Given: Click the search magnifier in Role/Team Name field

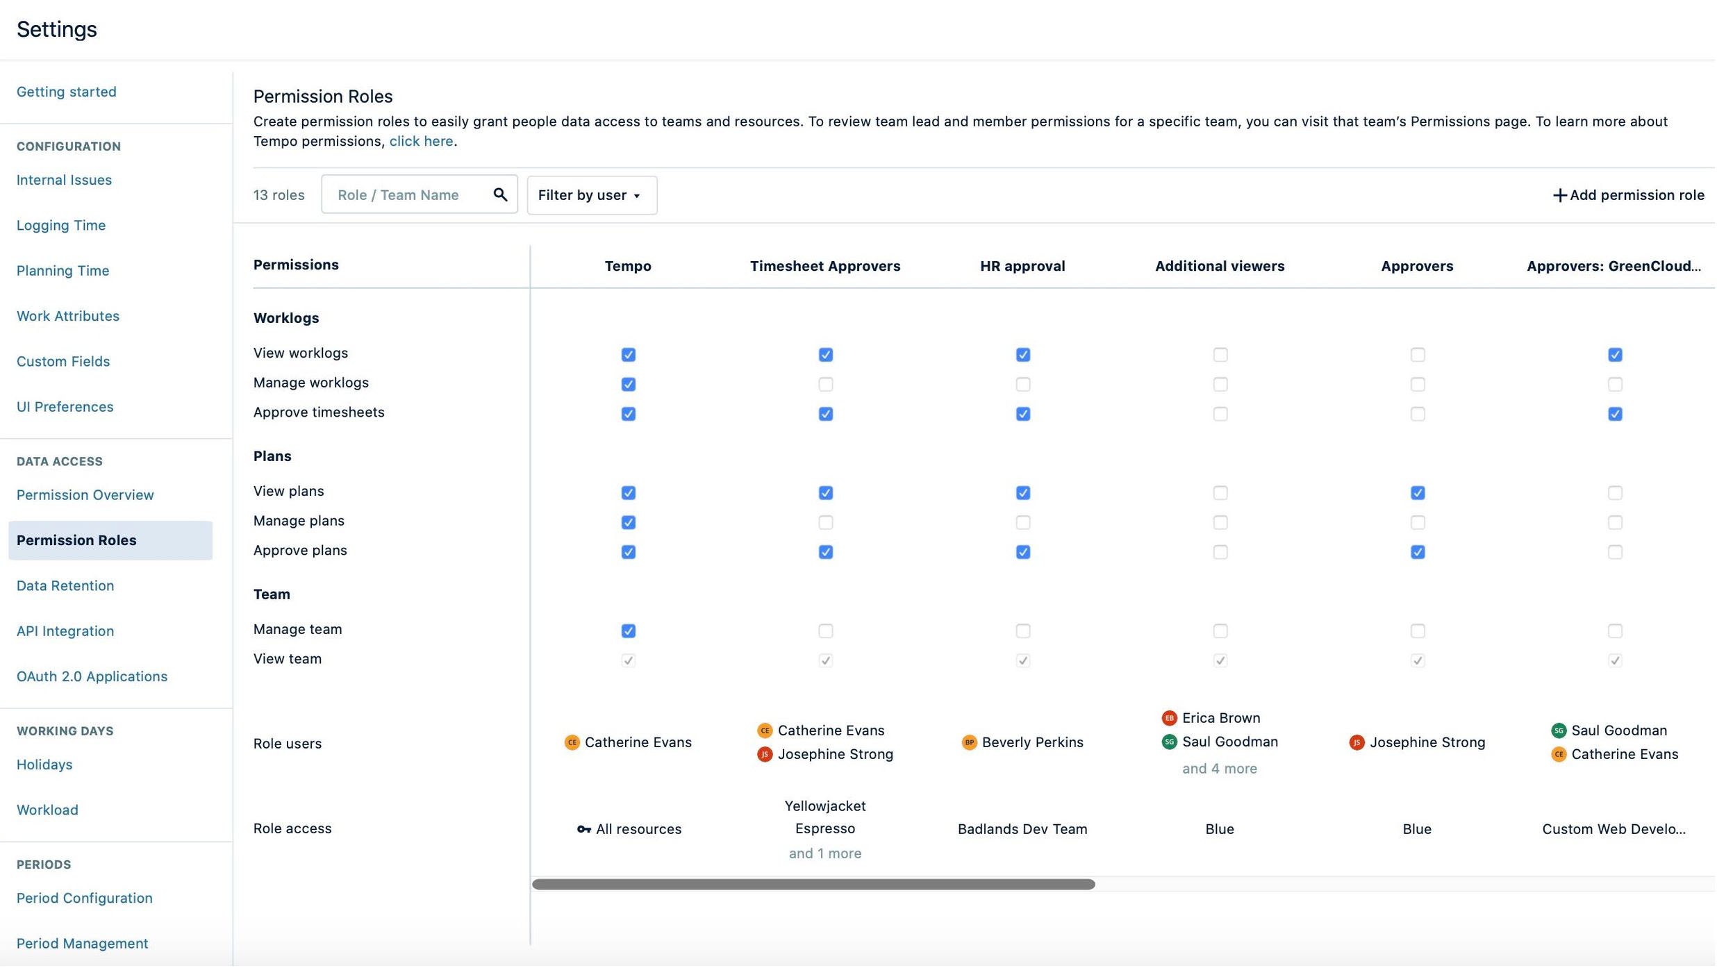Looking at the screenshot, I should pos(500,194).
